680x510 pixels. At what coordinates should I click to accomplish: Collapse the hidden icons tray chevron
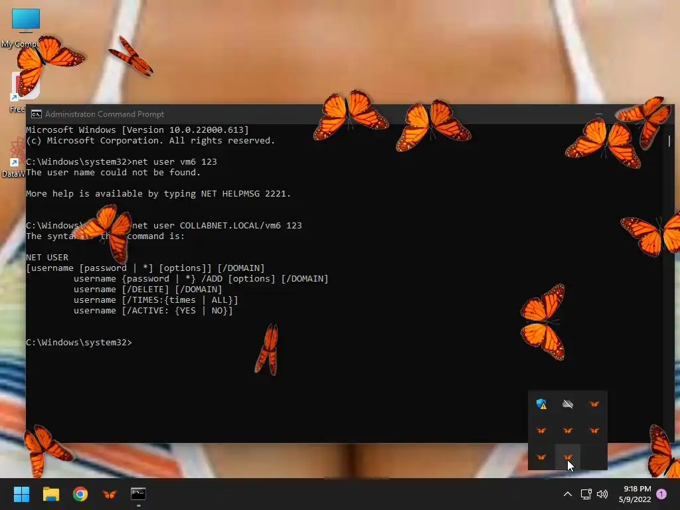click(567, 494)
